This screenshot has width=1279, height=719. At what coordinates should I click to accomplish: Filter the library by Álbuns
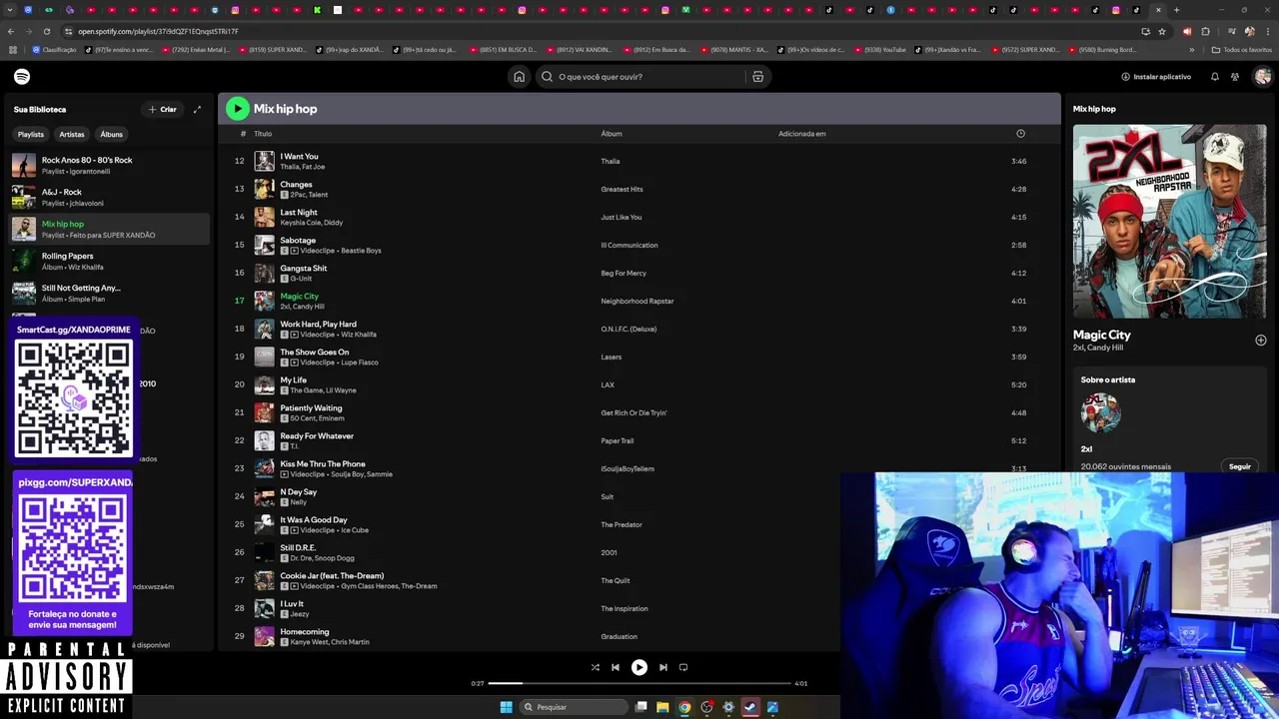[112, 134]
